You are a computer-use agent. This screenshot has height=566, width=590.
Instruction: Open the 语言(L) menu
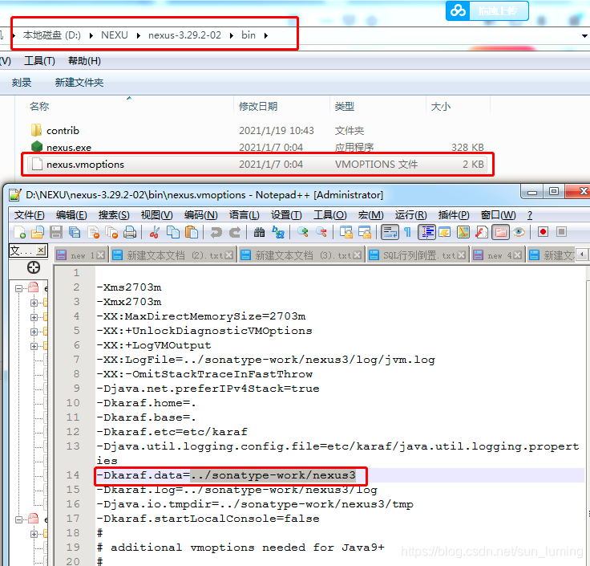click(244, 215)
